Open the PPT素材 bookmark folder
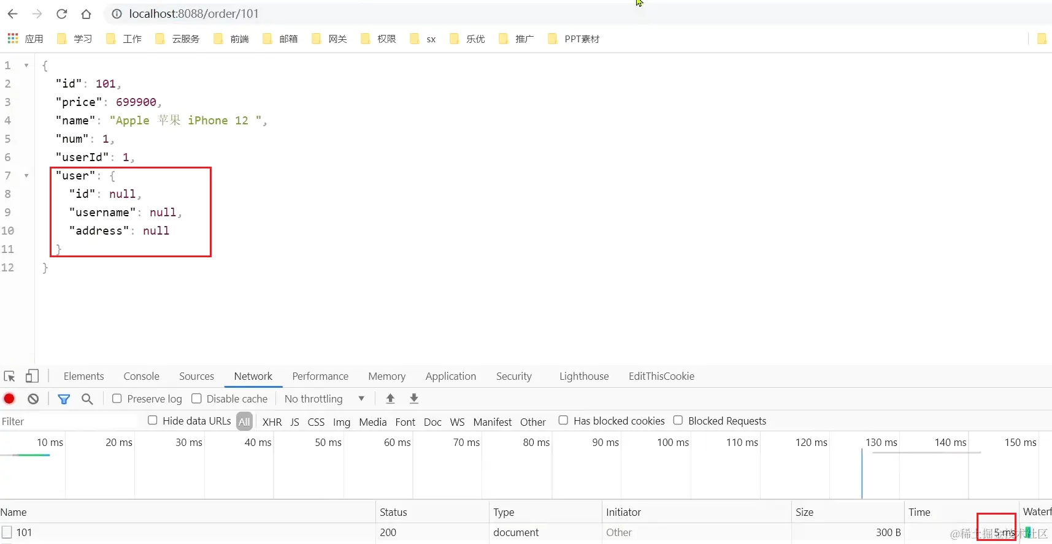This screenshot has width=1052, height=544. click(574, 39)
